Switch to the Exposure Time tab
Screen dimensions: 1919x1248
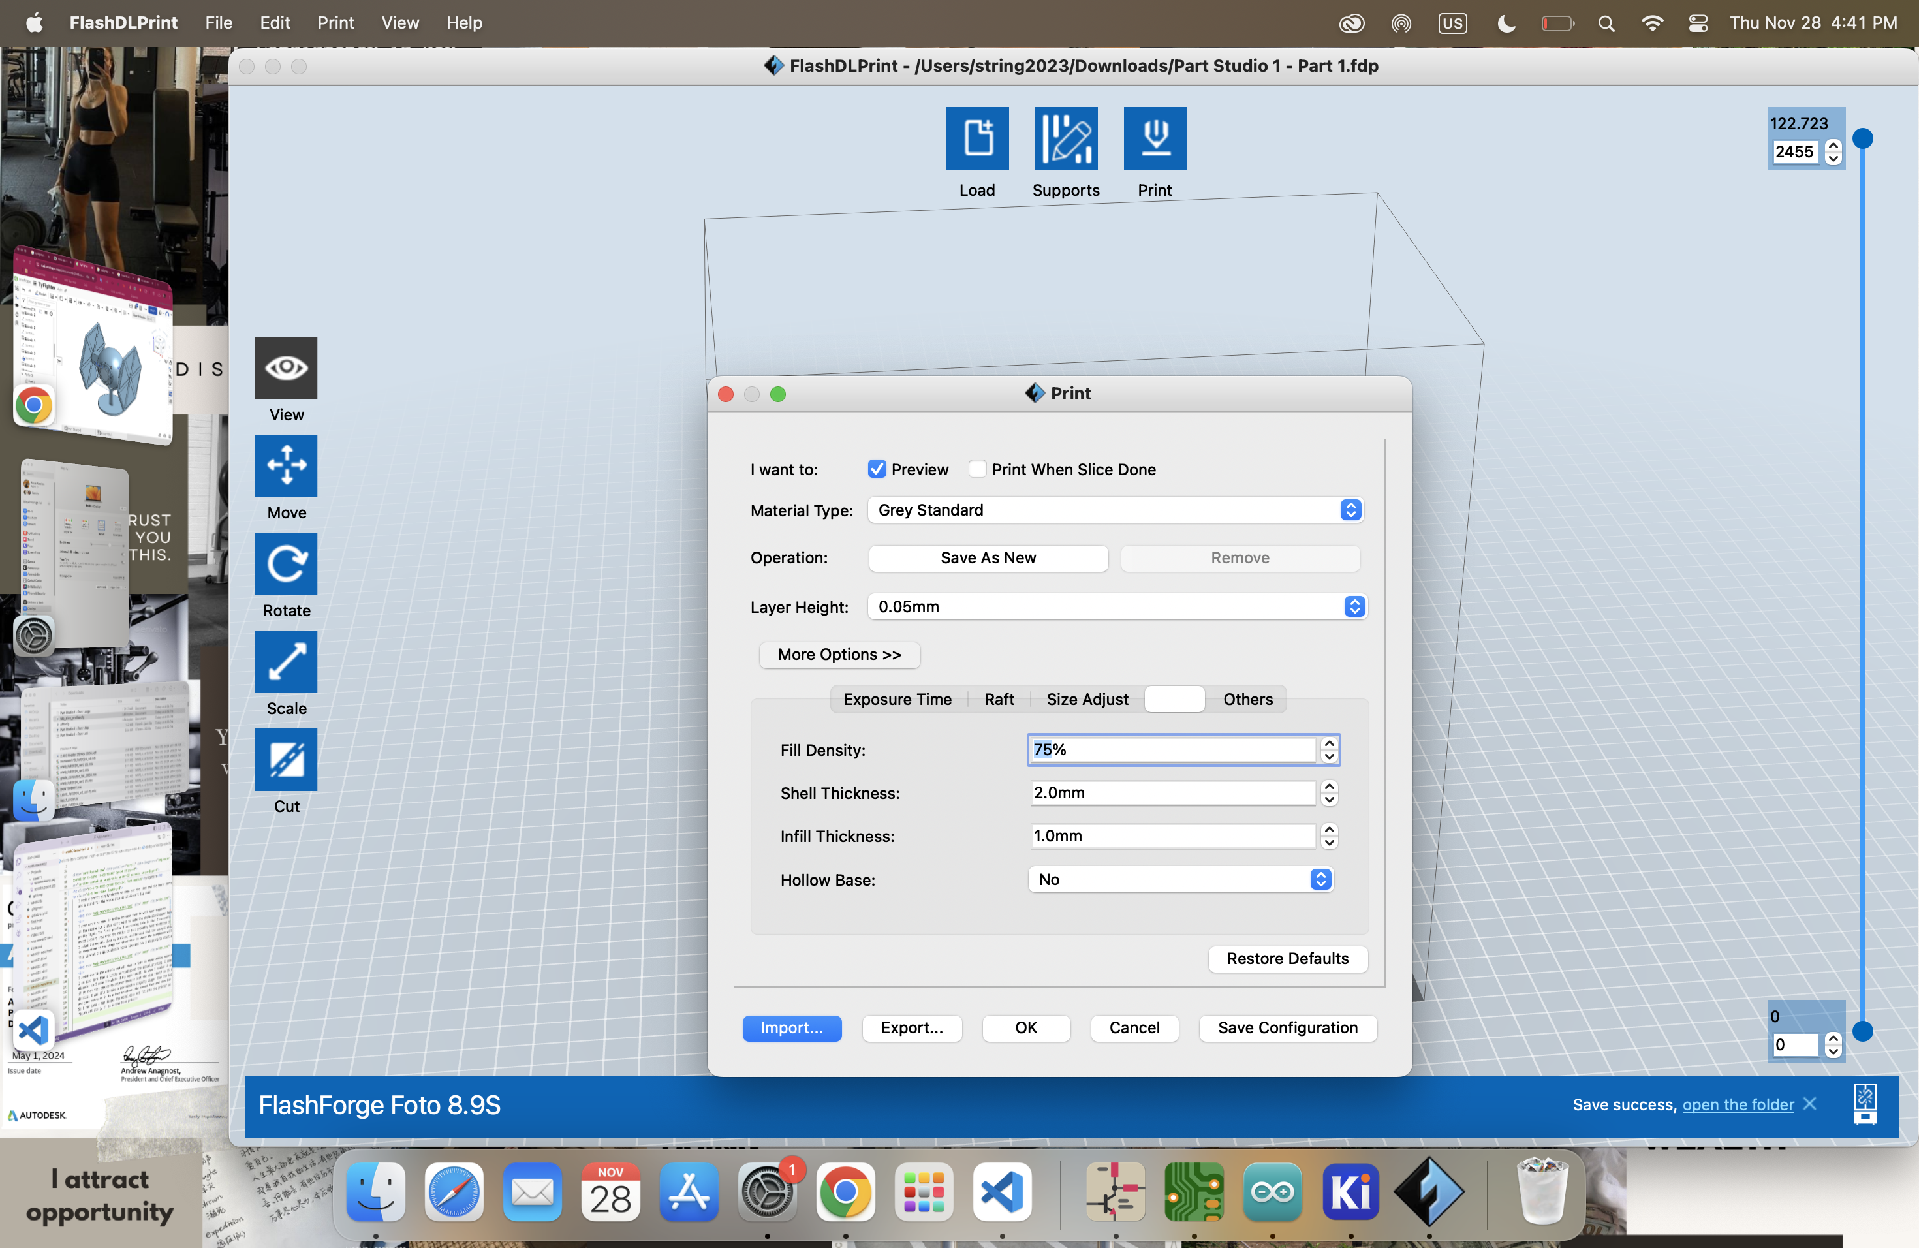897,699
